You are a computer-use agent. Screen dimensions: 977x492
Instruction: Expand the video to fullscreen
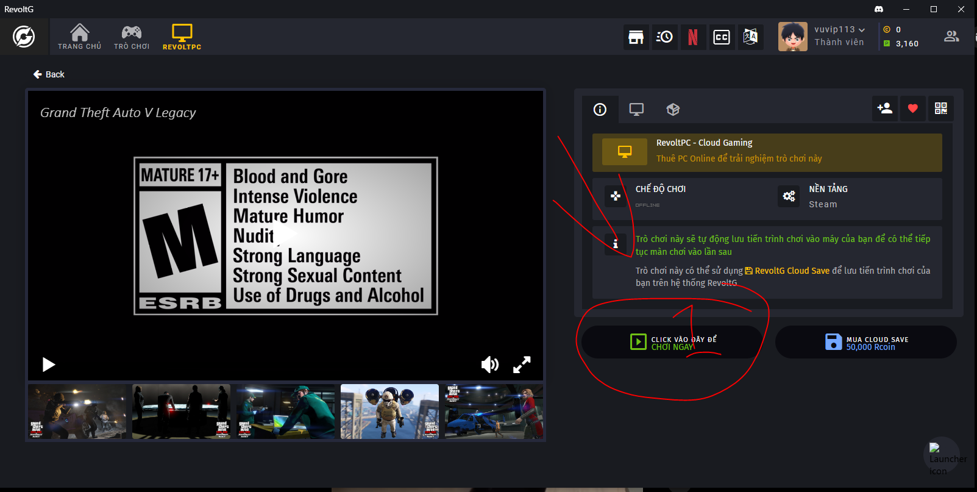pos(522,365)
